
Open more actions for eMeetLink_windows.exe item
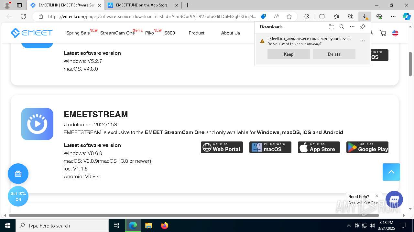362,41
